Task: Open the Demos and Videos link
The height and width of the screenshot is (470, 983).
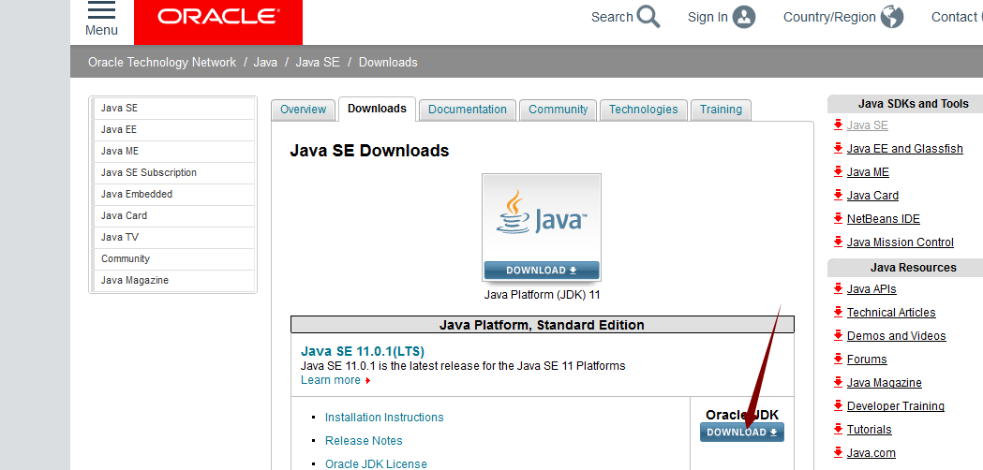Action: [897, 336]
